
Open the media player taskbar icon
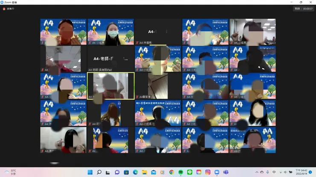[162, 172]
